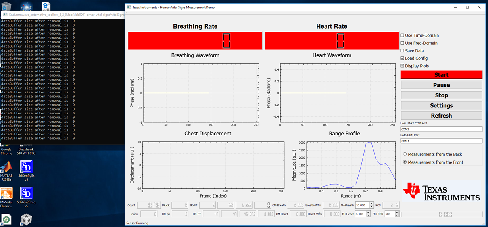Decrease TH-RCS value with down arrow

tap(396, 216)
